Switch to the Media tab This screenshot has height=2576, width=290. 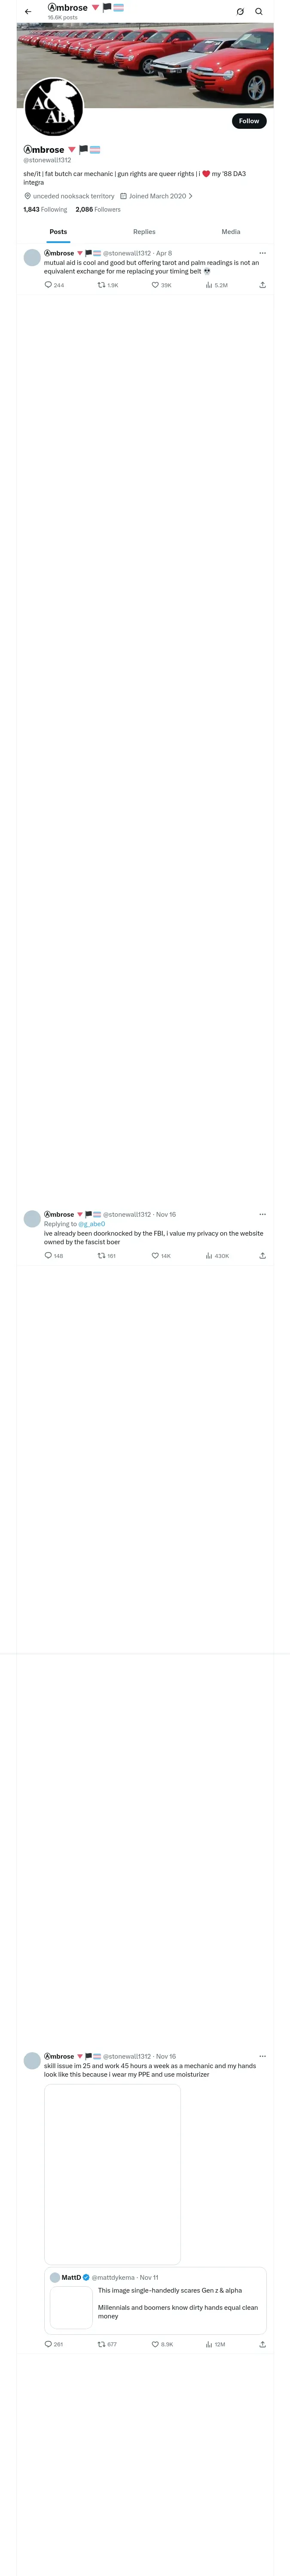(x=231, y=232)
